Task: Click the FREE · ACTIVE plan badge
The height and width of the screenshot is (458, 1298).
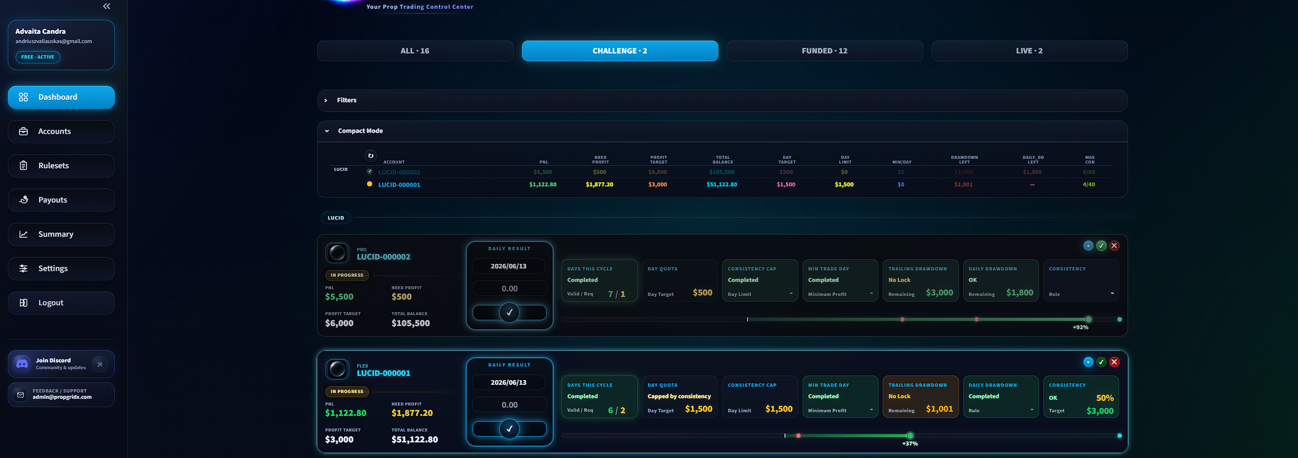Action: click(x=37, y=57)
